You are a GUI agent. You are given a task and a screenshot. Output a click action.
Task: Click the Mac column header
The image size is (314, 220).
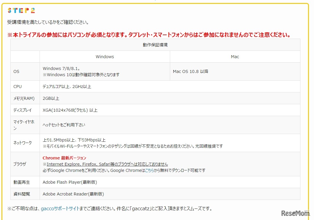(235, 57)
